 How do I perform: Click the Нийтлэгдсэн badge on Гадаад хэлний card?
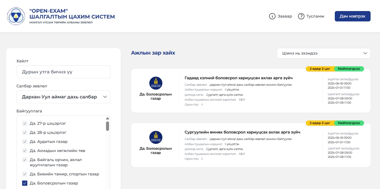coord(349,69)
